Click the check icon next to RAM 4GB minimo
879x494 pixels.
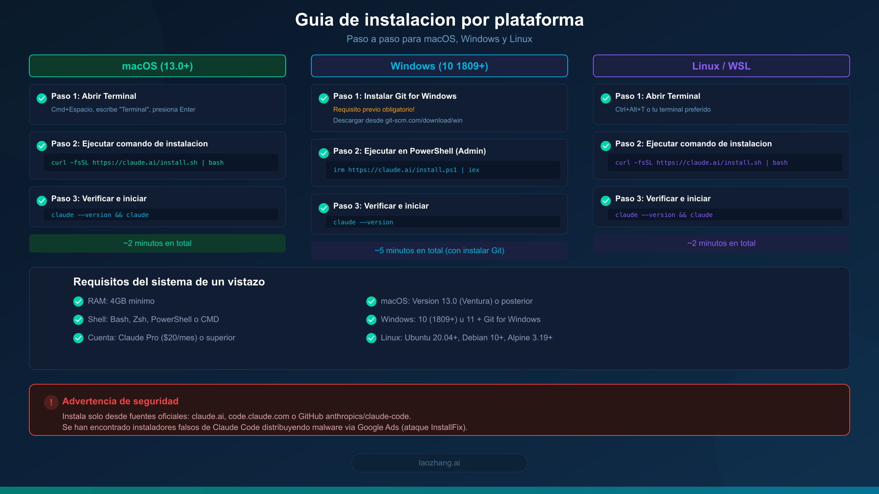(x=78, y=301)
